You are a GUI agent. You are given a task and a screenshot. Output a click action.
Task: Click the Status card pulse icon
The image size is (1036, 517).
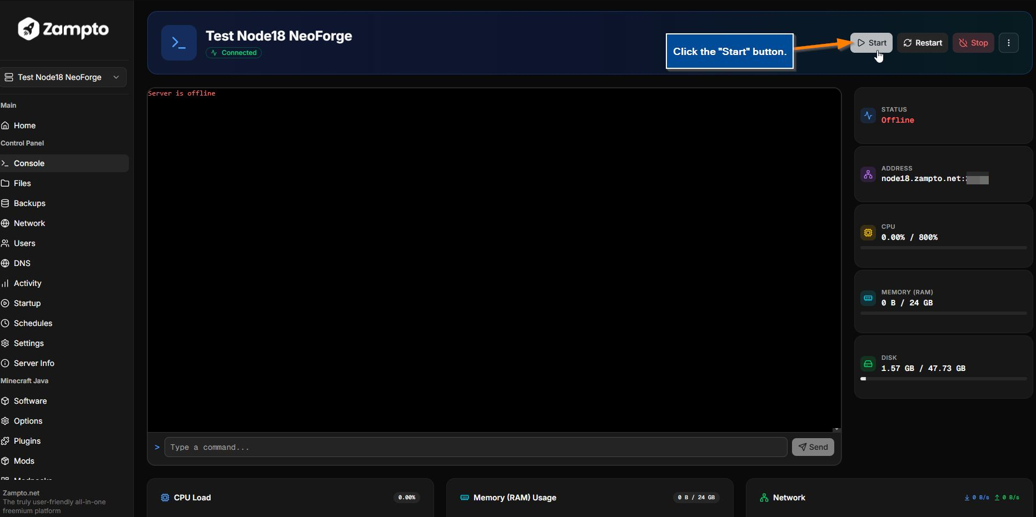[x=868, y=116]
